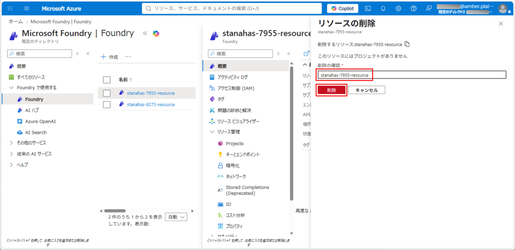Open Cloud Shell icon
This screenshot has height=250, width=515.
point(368,8)
